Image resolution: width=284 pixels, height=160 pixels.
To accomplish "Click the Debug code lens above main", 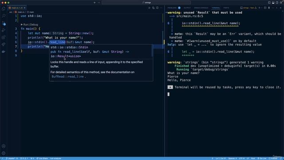I will pyautogui.click(x=34, y=24).
